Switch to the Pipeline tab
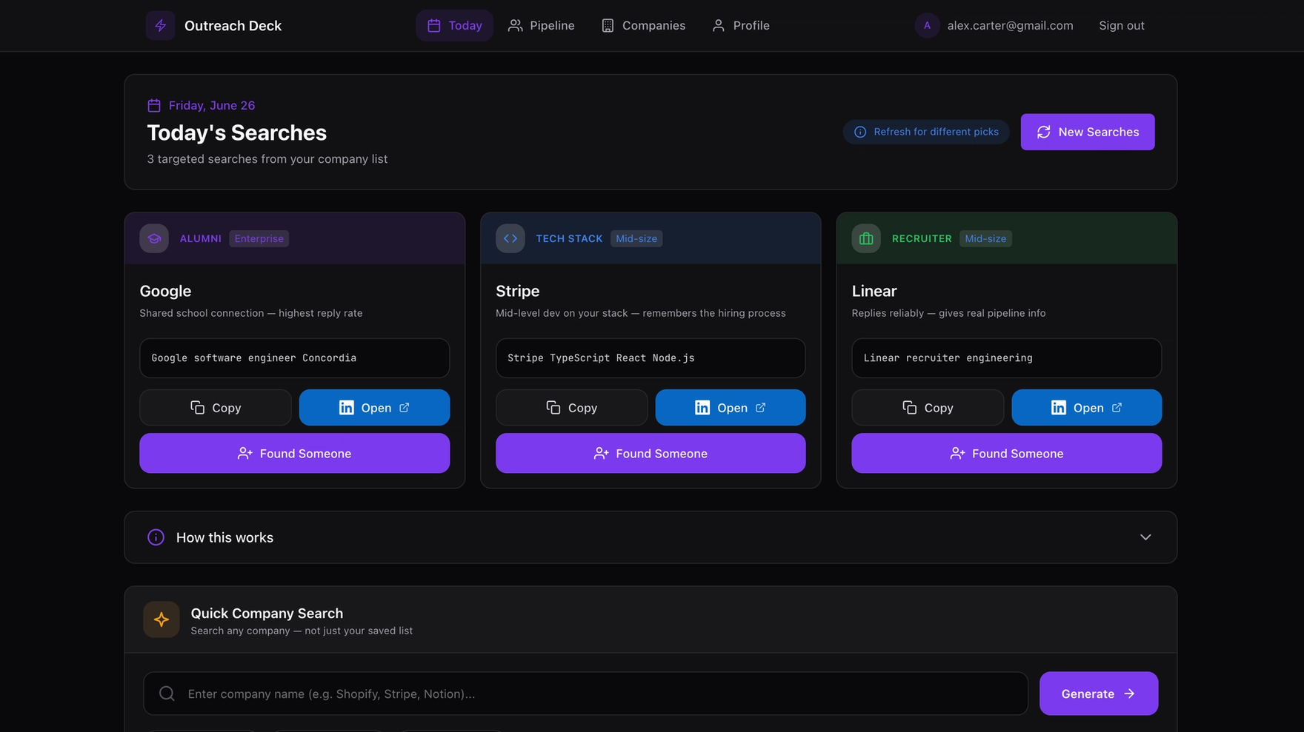The width and height of the screenshot is (1304, 732). click(x=541, y=25)
